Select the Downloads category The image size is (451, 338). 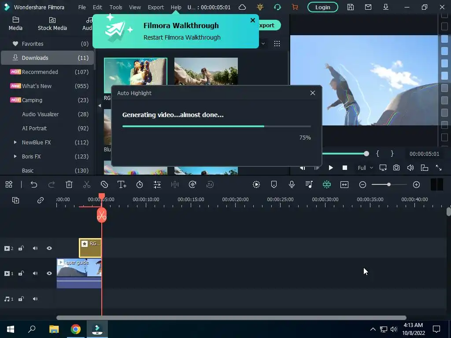tap(48, 58)
